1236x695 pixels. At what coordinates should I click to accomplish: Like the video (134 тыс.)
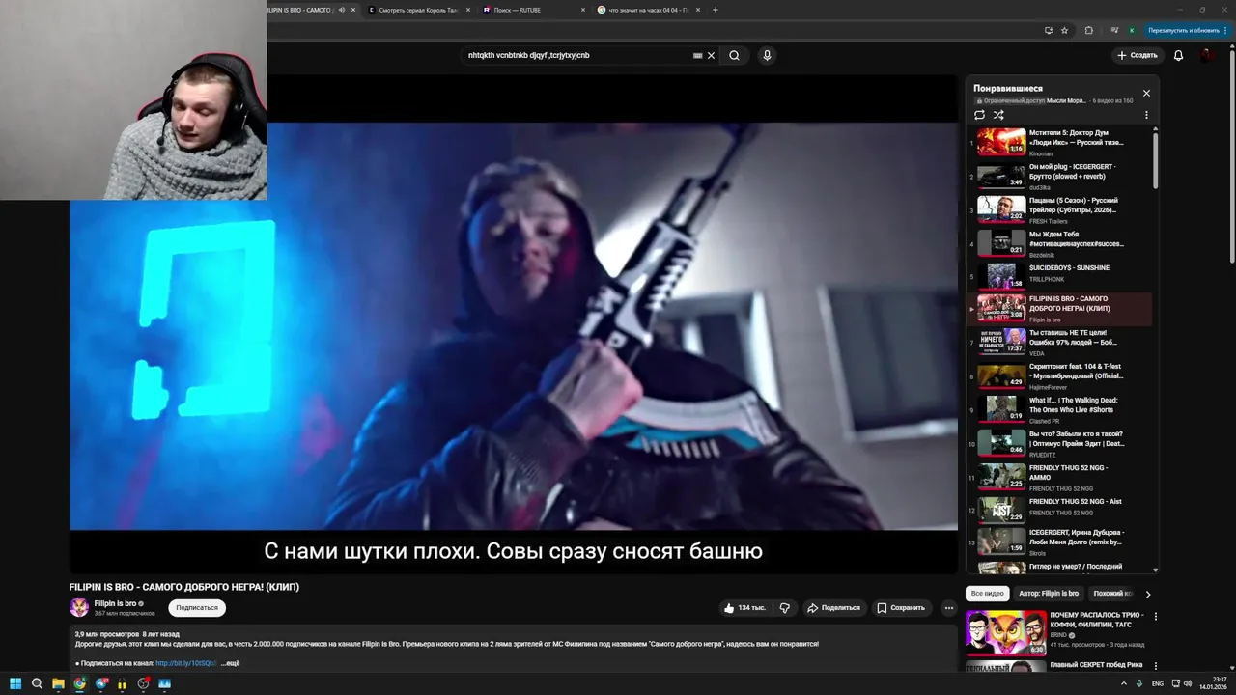coord(744,608)
